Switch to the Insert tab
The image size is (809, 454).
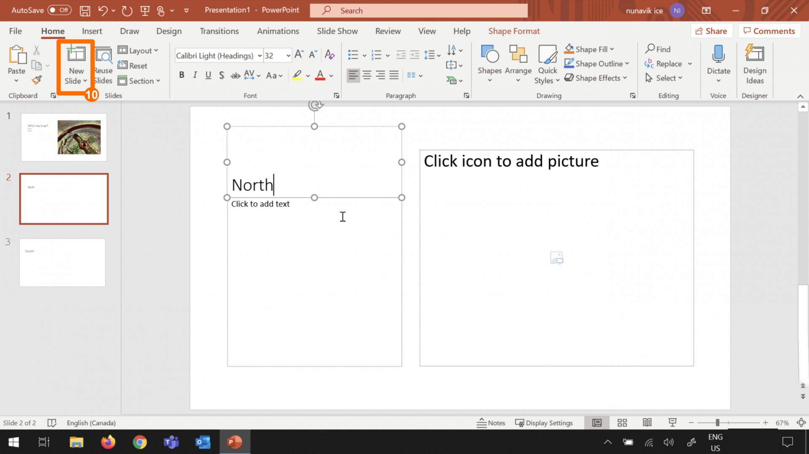[92, 31]
